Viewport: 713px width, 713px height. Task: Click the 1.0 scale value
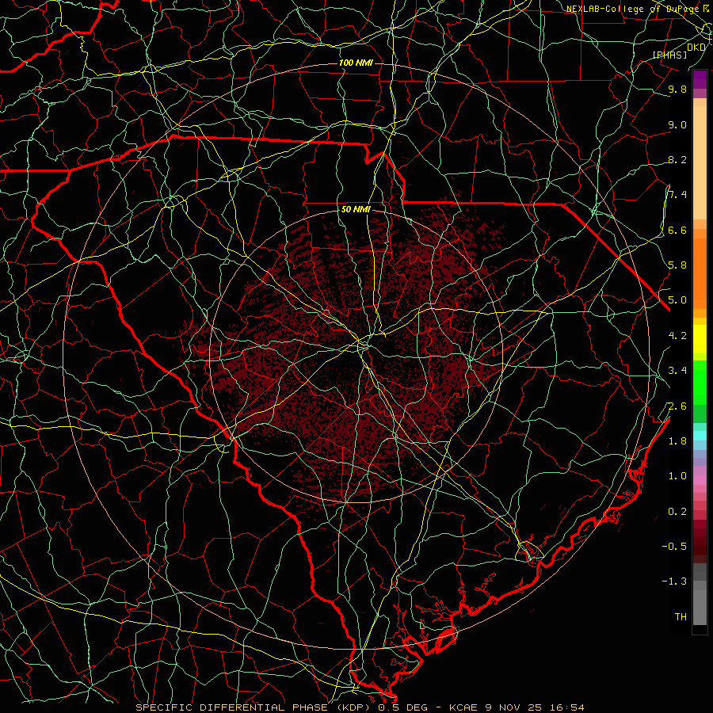(x=677, y=476)
